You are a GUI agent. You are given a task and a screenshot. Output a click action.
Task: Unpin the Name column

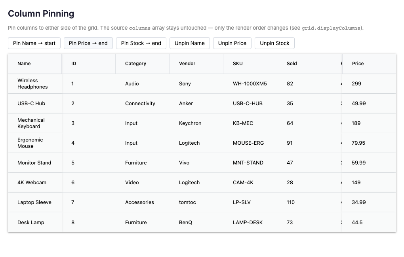(x=190, y=43)
